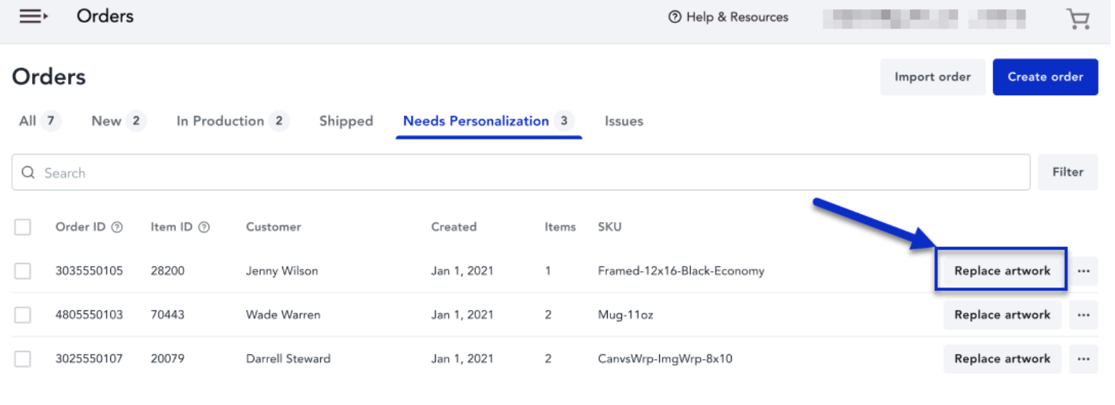
Task: Check the box for order 4805550103
Action: (x=23, y=315)
